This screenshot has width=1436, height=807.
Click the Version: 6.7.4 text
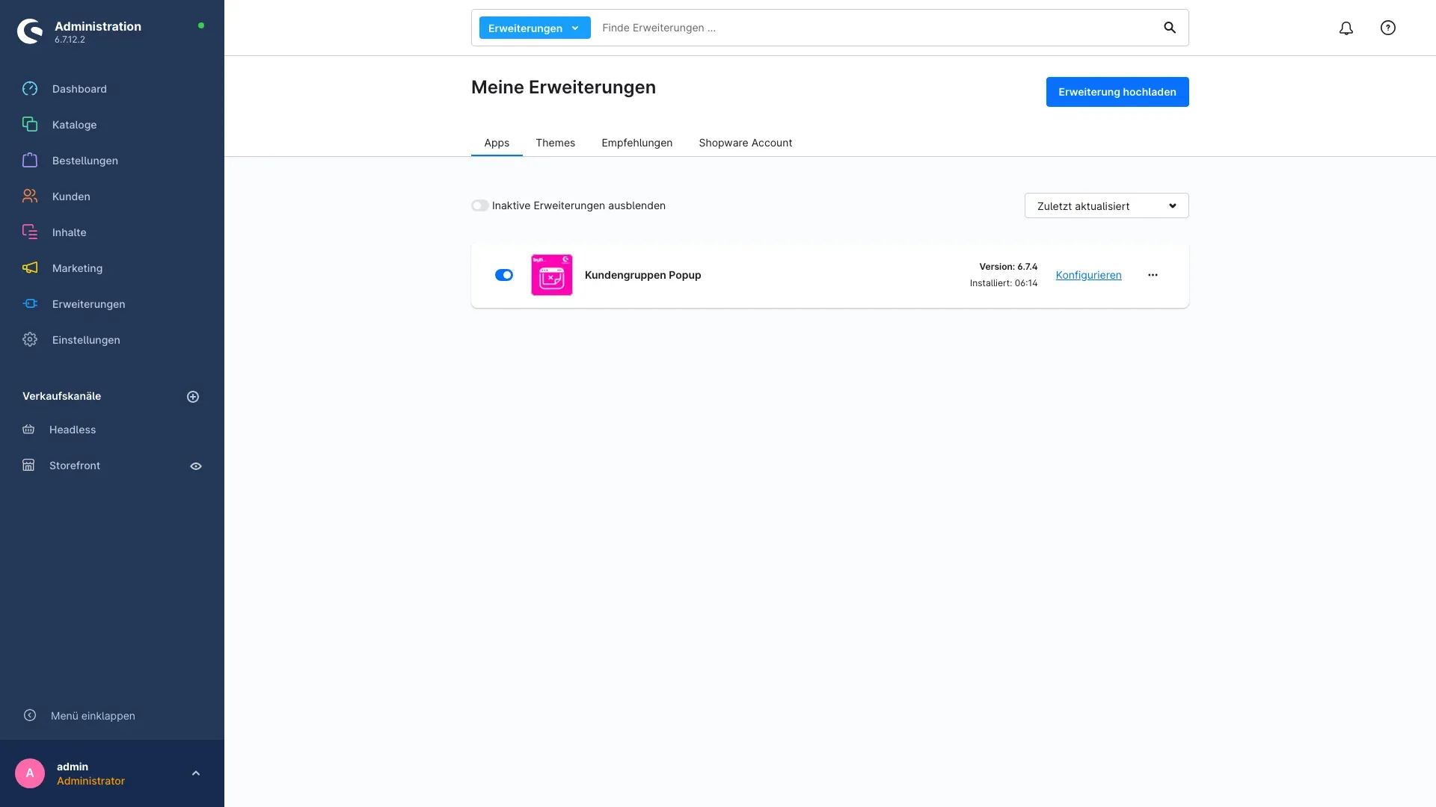[x=1008, y=267]
